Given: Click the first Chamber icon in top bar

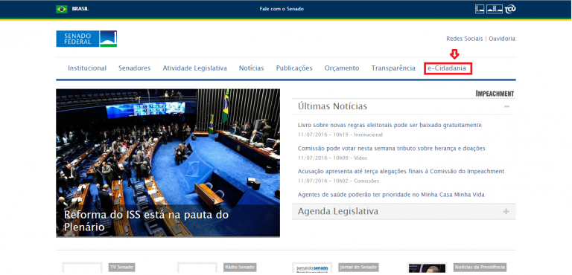Looking at the screenshot, I should coord(480,9).
